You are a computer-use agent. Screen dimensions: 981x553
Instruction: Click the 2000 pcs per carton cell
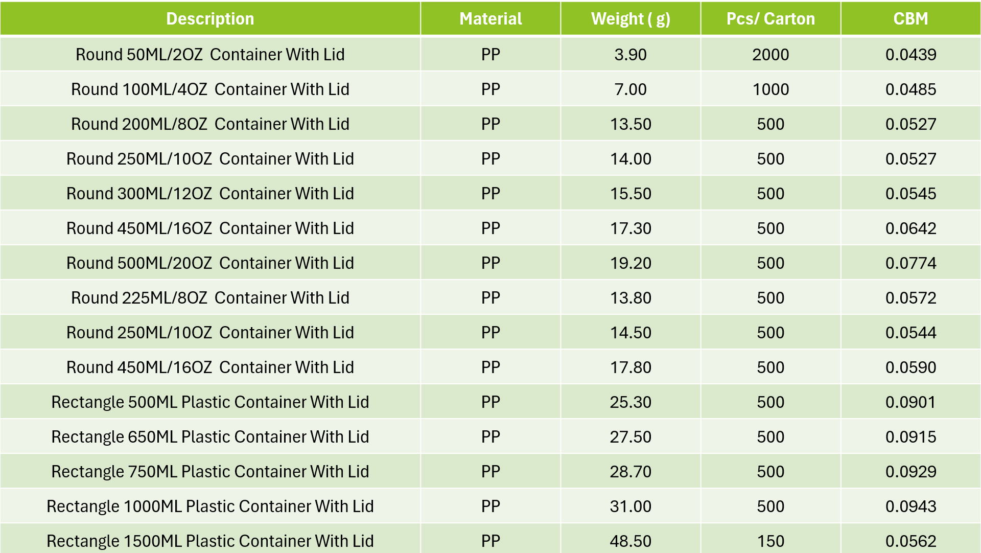[x=770, y=54]
